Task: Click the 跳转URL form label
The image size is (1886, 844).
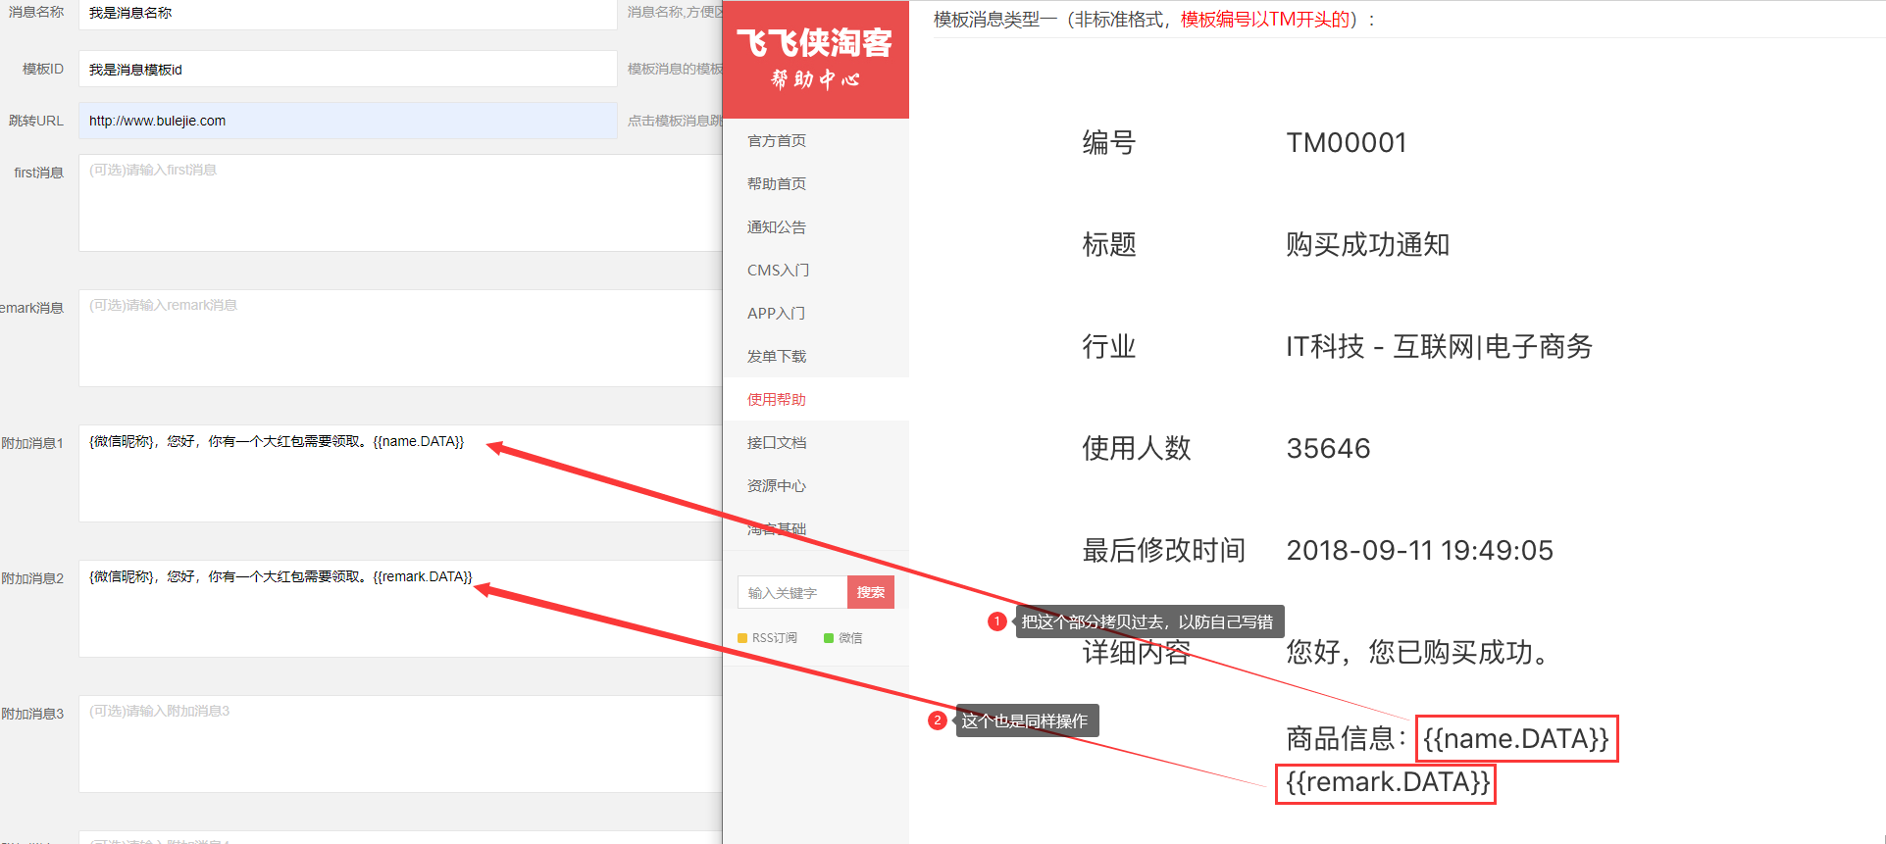Action: (x=36, y=122)
